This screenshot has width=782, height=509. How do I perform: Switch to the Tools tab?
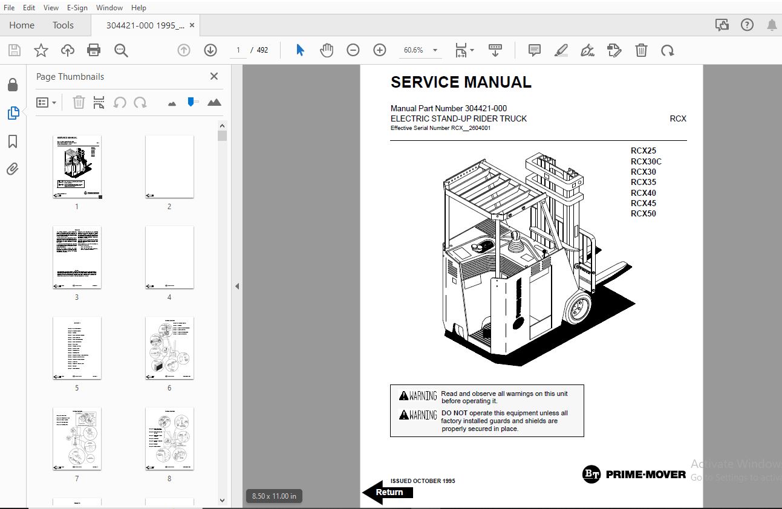pyautogui.click(x=63, y=25)
